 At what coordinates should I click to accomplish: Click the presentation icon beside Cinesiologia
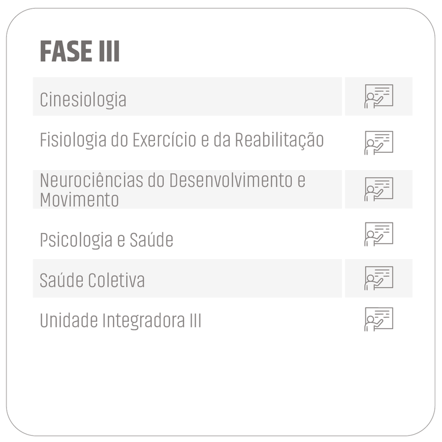[x=378, y=96]
